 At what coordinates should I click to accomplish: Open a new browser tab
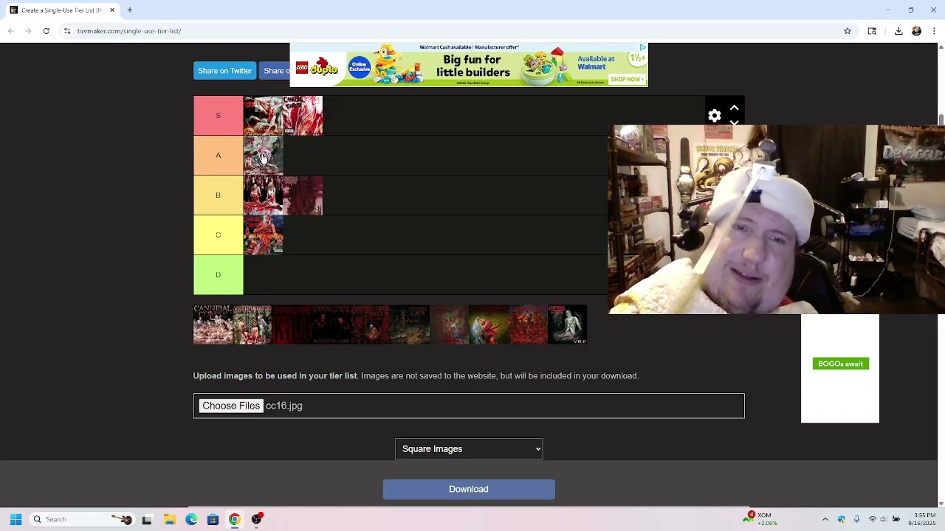pos(129,10)
